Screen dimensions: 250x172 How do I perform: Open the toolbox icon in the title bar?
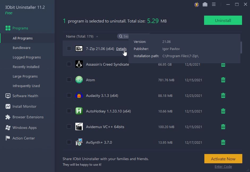pyautogui.click(x=205, y=4)
